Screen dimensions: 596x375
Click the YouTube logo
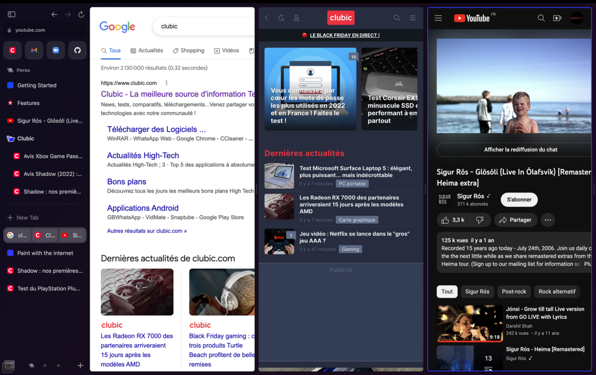[472, 18]
